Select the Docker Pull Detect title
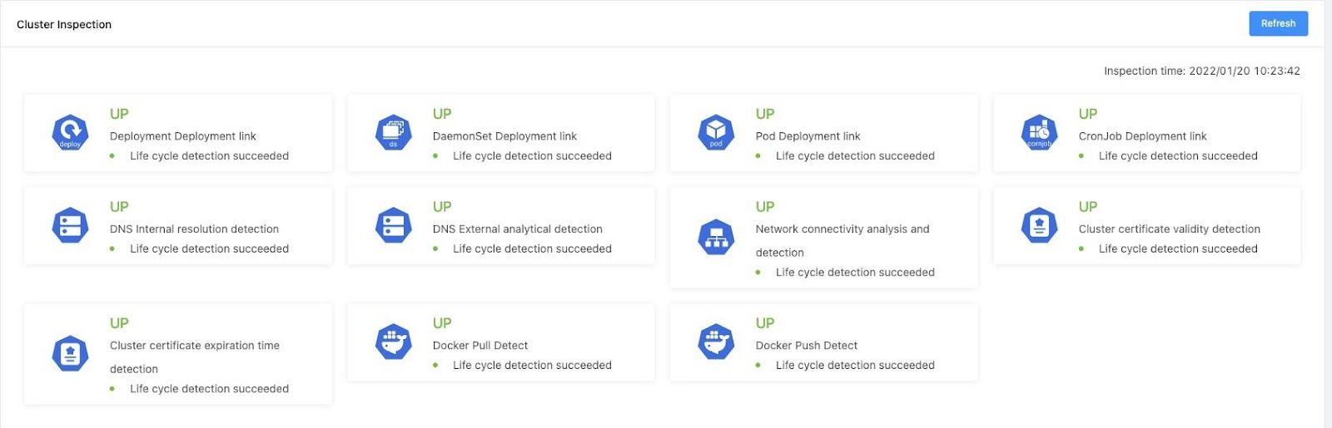This screenshot has height=428, width=1332. (x=480, y=346)
